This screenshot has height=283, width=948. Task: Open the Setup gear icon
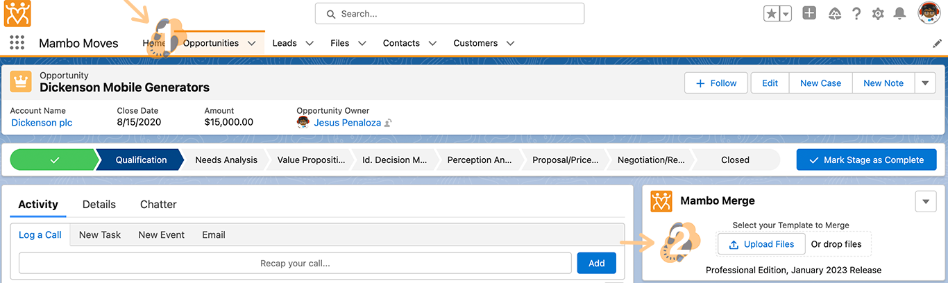[x=878, y=14]
